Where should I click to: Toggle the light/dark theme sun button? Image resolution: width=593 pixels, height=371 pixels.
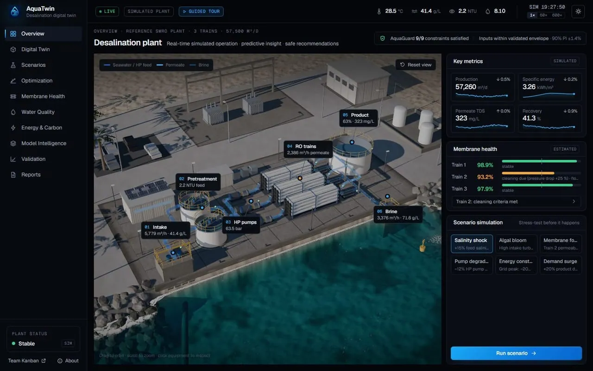coord(578,12)
